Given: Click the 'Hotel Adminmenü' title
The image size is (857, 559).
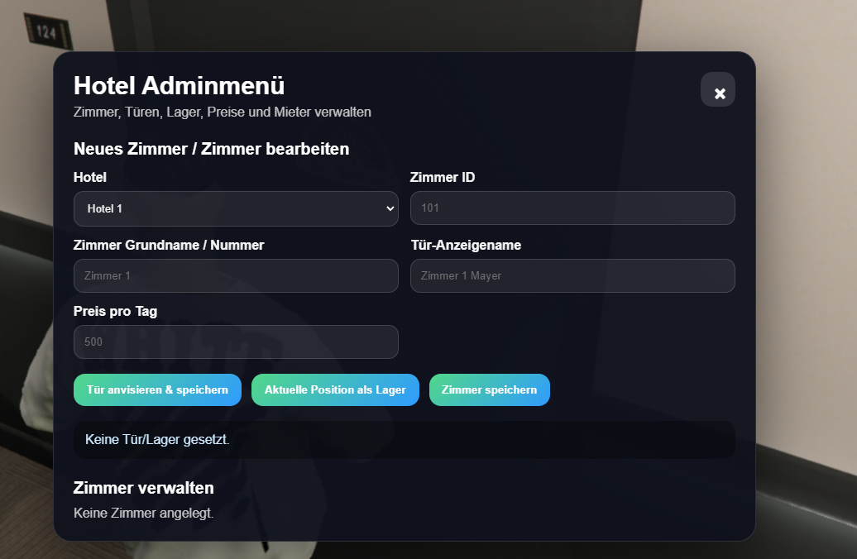Looking at the screenshot, I should click(179, 86).
